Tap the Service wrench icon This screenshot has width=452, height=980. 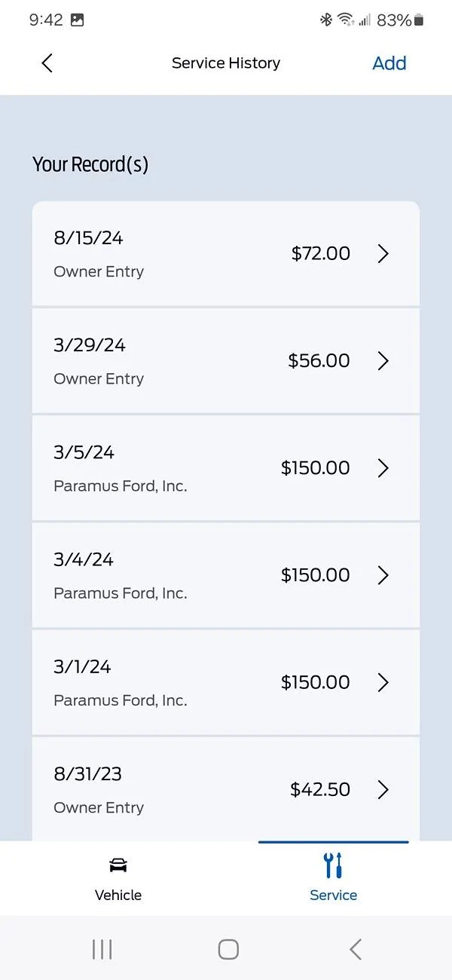(333, 864)
